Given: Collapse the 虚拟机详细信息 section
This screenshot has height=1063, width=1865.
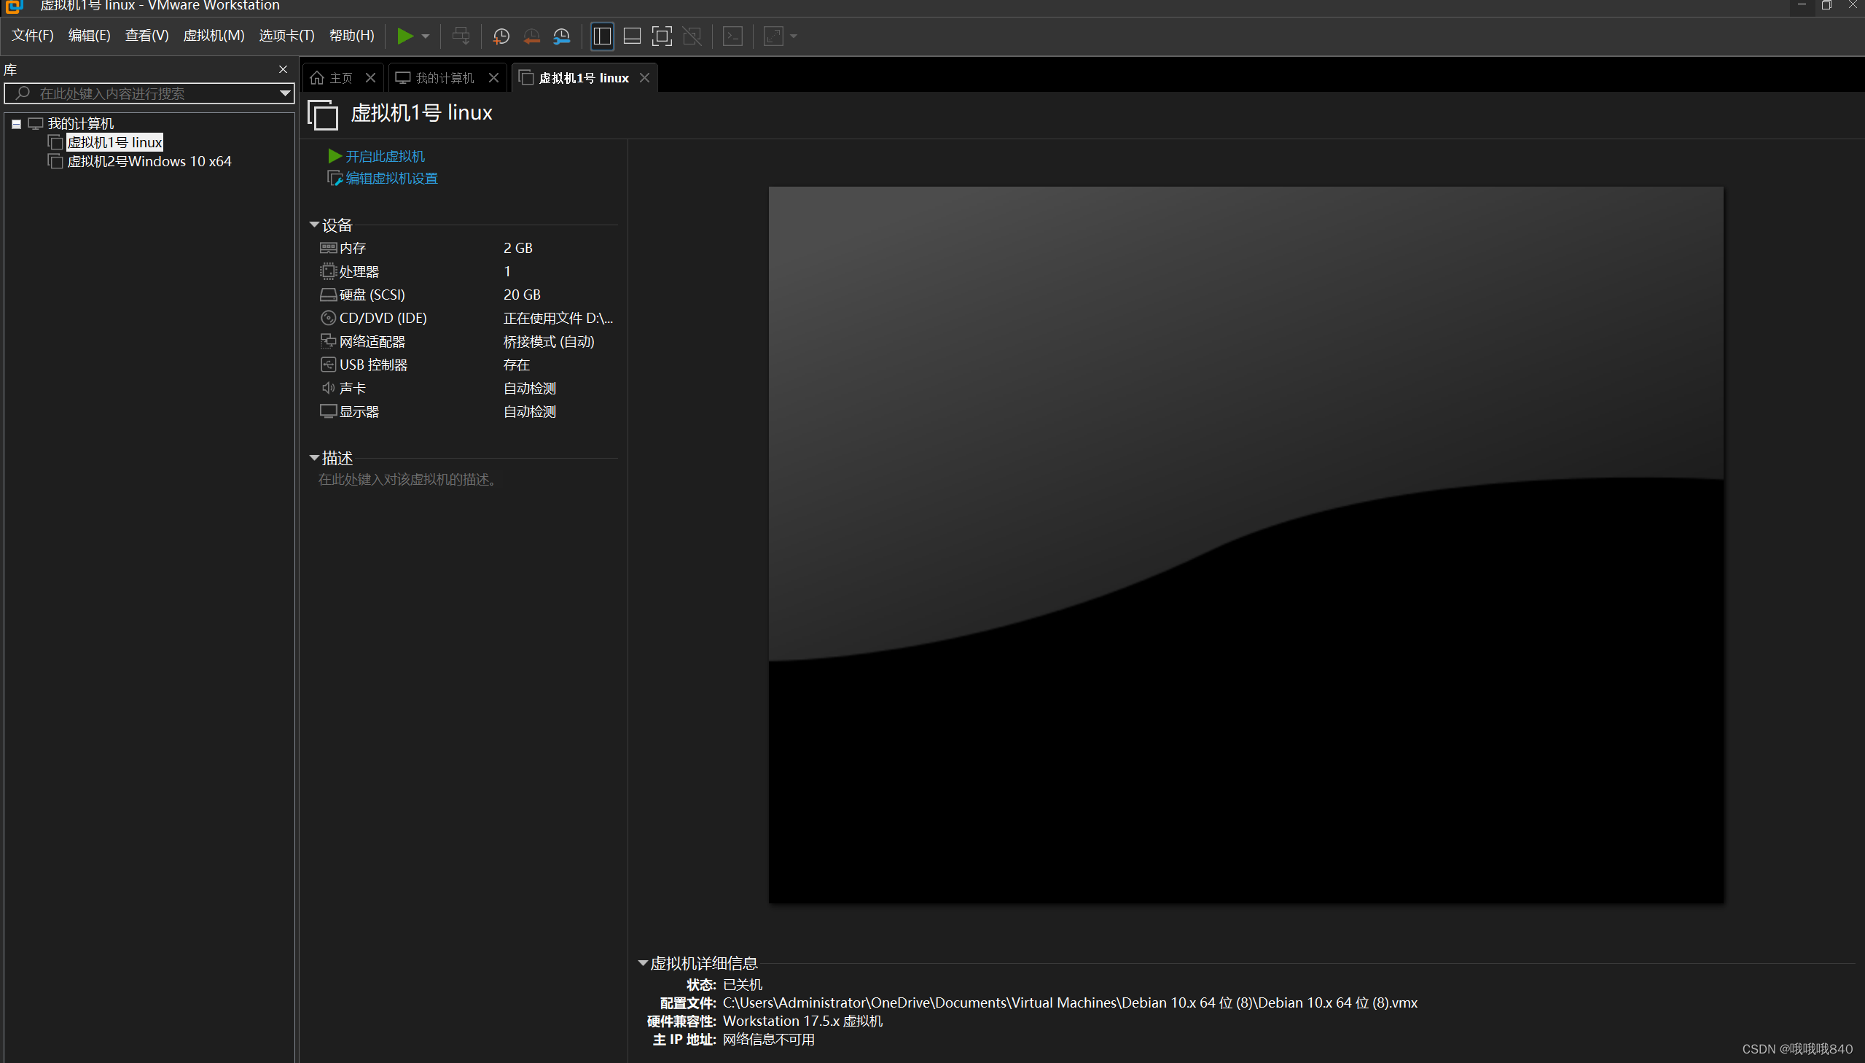Looking at the screenshot, I should [x=643, y=964].
